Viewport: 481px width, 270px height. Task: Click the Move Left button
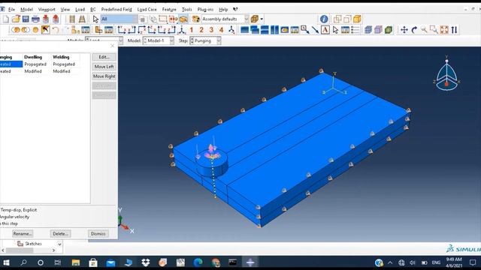(x=104, y=67)
